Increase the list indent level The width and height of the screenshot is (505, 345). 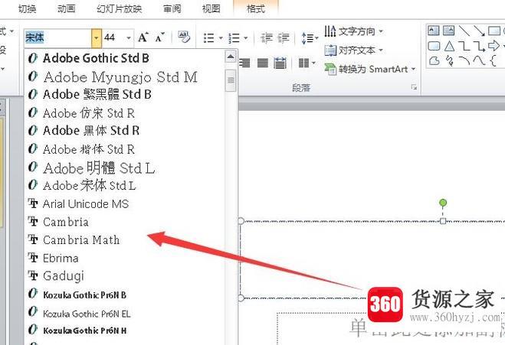[x=284, y=38]
